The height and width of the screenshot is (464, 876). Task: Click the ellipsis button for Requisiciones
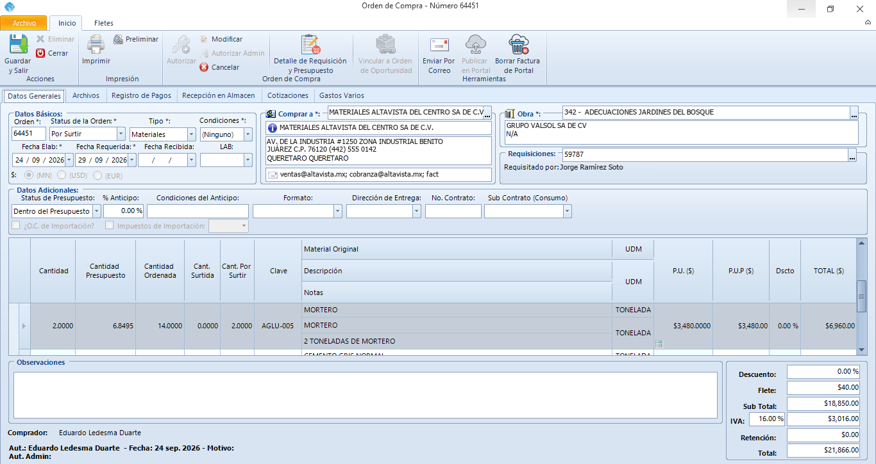point(852,156)
